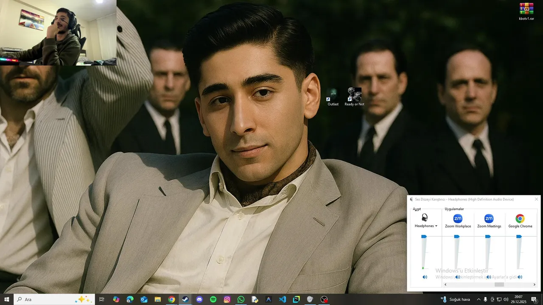
Task: Open Google Chrome from the taskbar
Action: [x=171, y=299]
